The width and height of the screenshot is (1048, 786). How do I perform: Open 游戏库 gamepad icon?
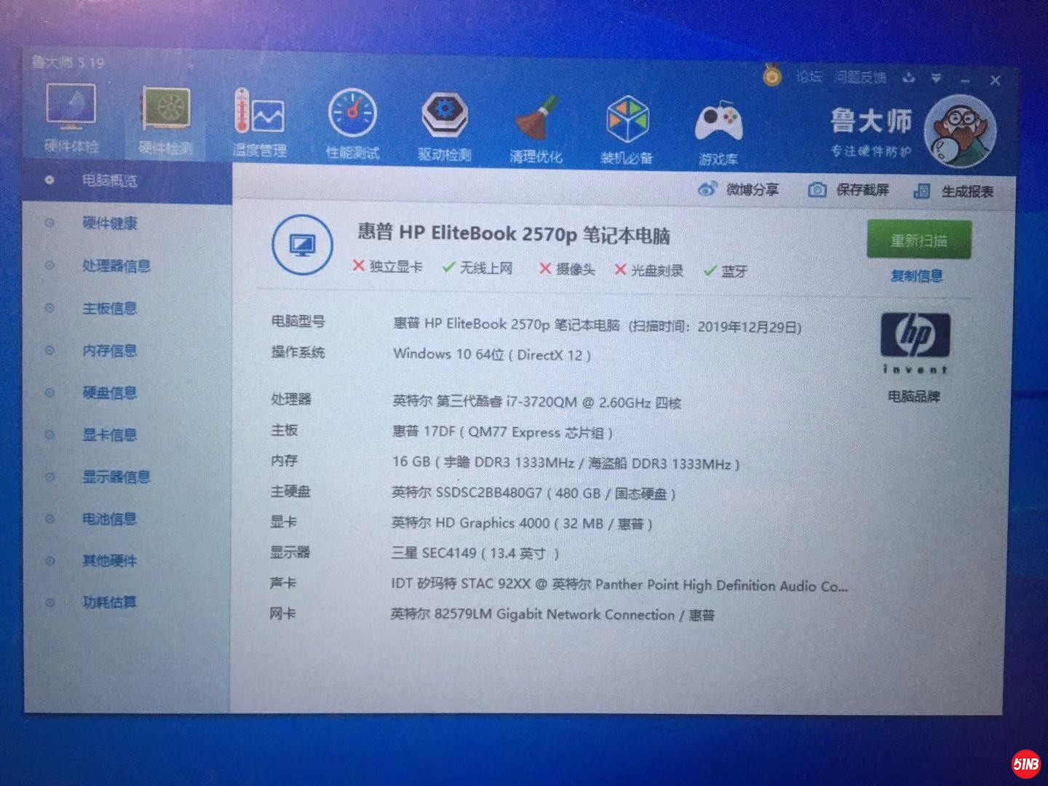coord(718,129)
